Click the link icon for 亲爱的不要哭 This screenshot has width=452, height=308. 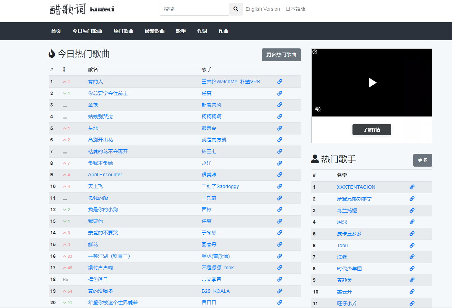click(280, 233)
